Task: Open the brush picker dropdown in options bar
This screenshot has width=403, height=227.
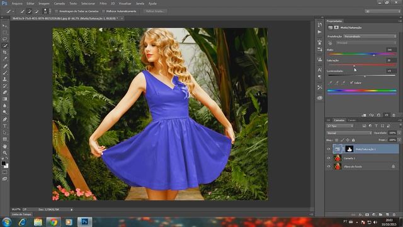Action: point(50,11)
